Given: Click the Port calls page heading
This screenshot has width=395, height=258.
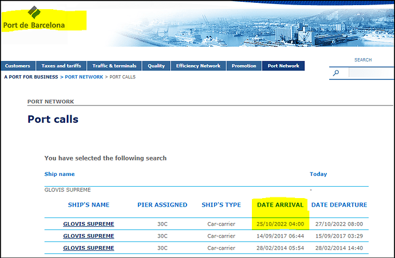Looking at the screenshot, I should point(53,119).
